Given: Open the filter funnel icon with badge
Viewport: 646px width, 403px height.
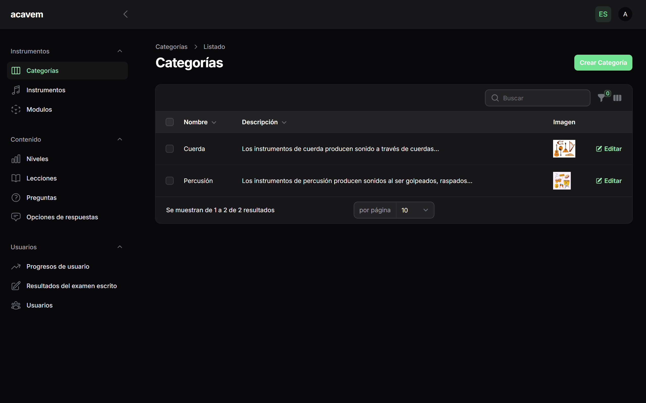Looking at the screenshot, I should (x=602, y=98).
